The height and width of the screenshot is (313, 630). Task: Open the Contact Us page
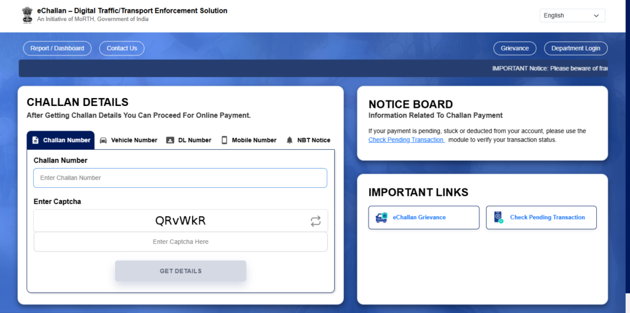[x=122, y=48]
